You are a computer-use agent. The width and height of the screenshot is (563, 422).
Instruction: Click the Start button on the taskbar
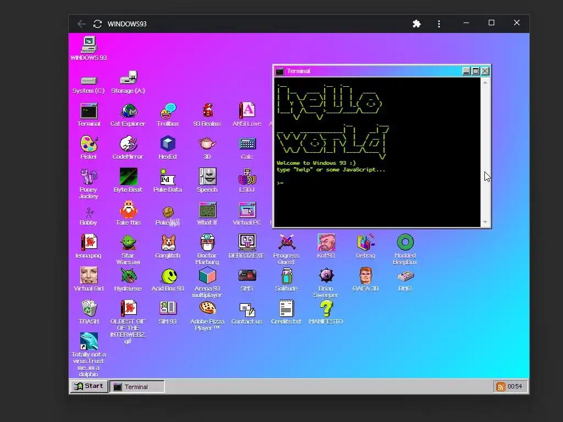[89, 386]
